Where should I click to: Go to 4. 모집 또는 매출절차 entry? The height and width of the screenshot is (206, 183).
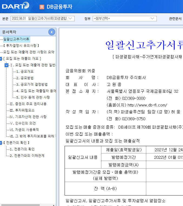[36, 91]
